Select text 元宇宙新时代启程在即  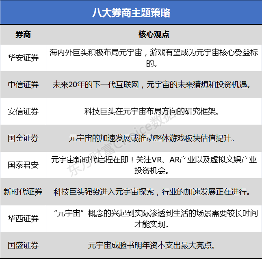click(89, 160)
